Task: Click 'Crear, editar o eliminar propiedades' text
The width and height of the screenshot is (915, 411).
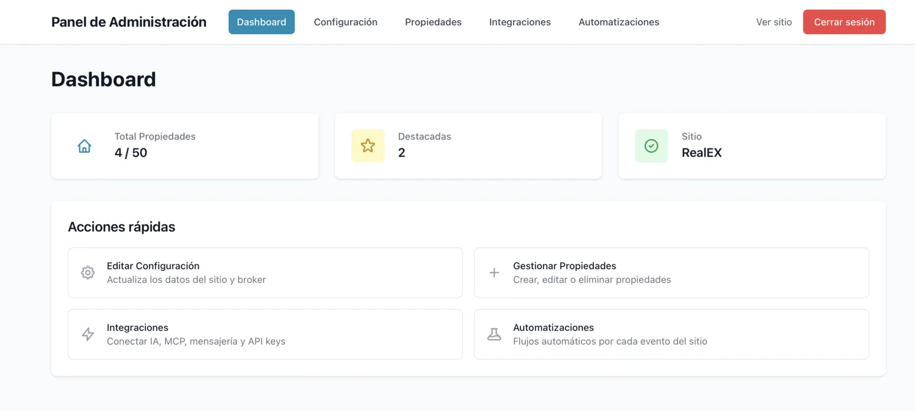Action: 592,280
